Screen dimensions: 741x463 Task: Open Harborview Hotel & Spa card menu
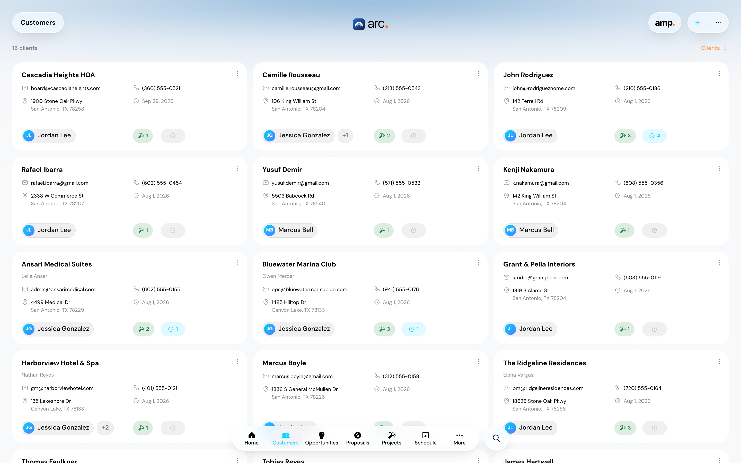tap(238, 362)
